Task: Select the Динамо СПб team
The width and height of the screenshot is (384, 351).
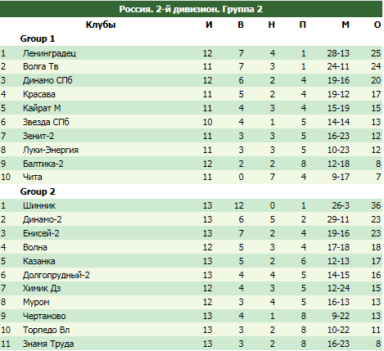Action: [47, 80]
